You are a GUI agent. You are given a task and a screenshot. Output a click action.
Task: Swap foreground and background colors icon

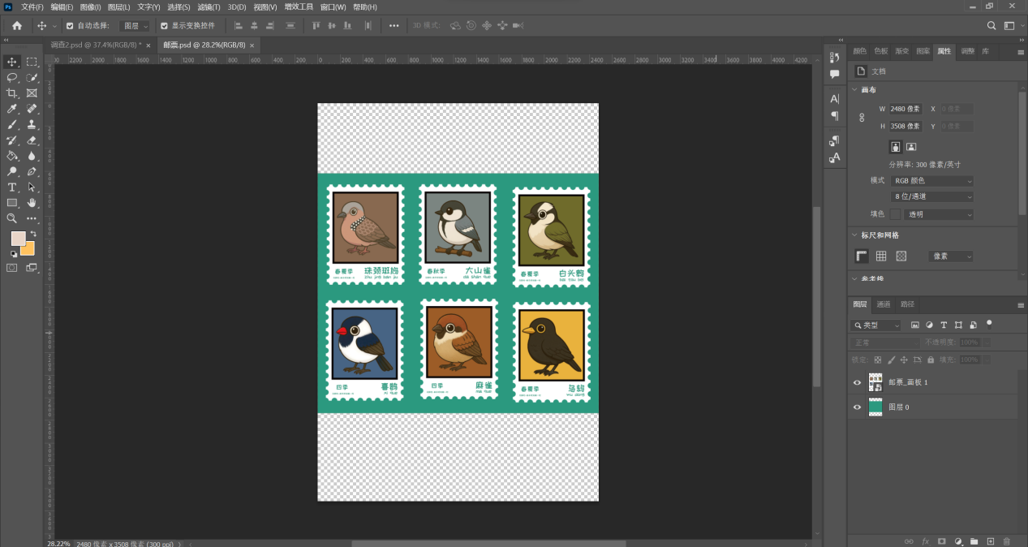click(x=33, y=234)
